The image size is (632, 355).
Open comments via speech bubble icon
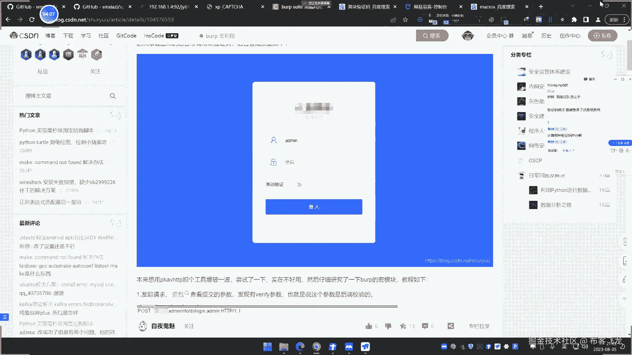(x=425, y=326)
